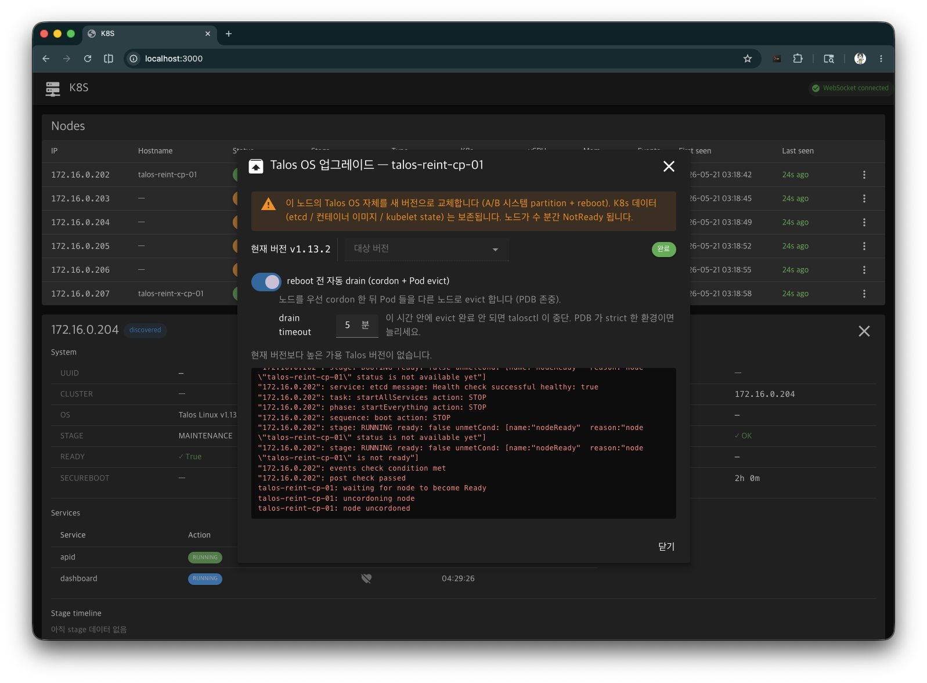Bookmark this page with the star
This screenshot has width=927, height=683.
[748, 59]
